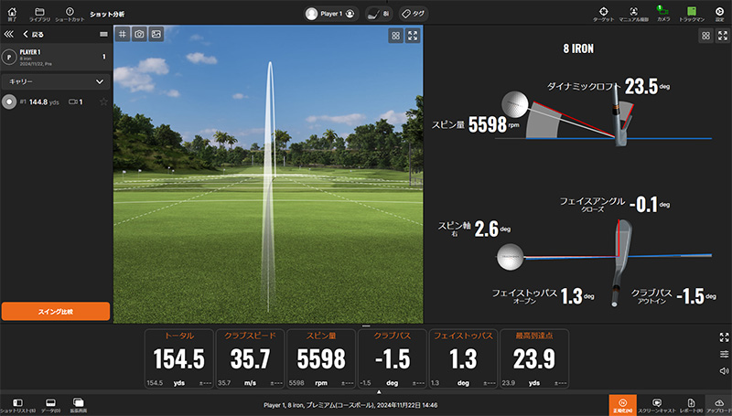This screenshot has height=416, width=732.
Task: Favorite shot #1 with the star
Action: (x=103, y=101)
